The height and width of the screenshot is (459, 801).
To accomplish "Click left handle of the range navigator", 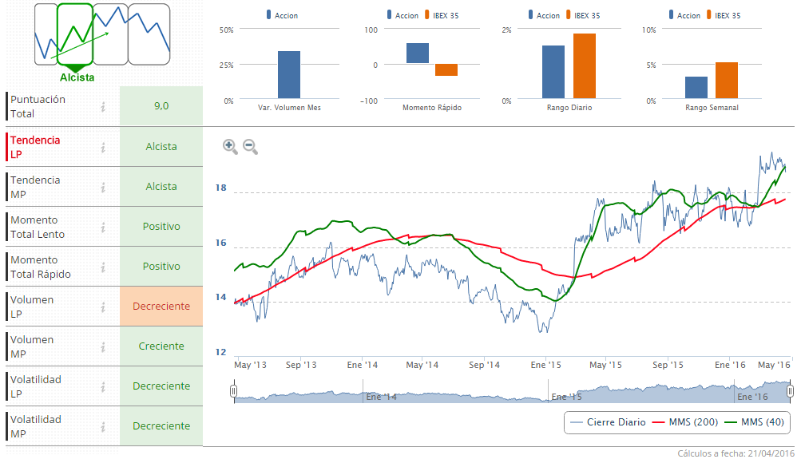I will click(x=234, y=391).
